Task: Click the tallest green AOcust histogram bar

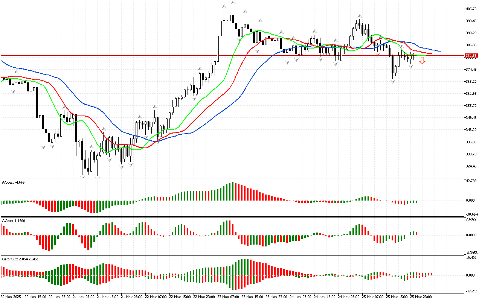Action: (x=233, y=192)
